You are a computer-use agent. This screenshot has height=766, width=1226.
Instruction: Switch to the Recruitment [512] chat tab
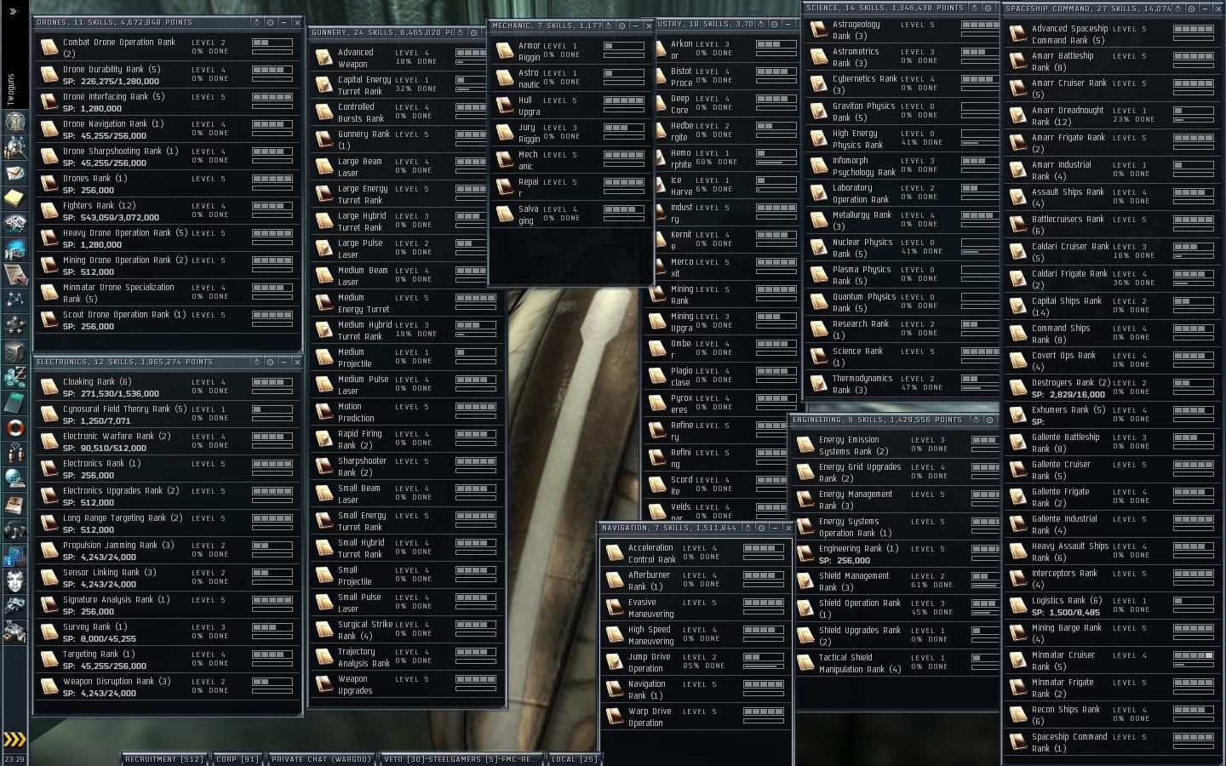pos(163,758)
